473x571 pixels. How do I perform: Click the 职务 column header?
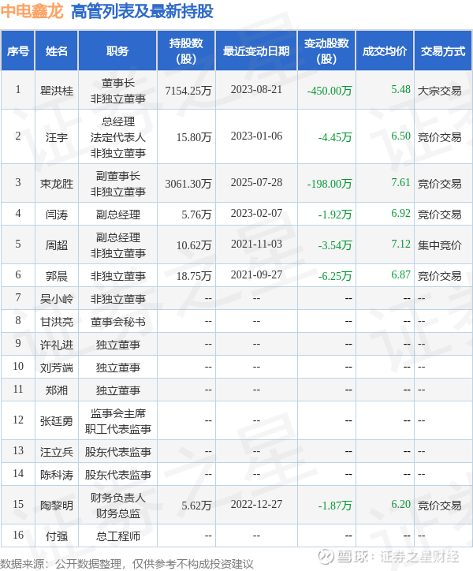click(x=117, y=51)
